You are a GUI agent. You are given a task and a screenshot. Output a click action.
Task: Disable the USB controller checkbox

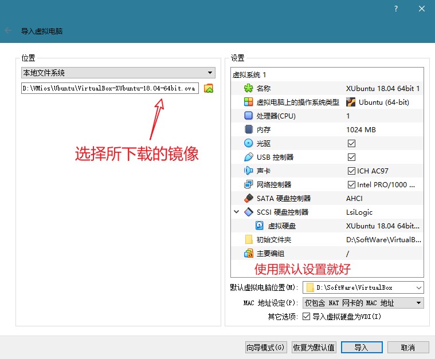pyautogui.click(x=351, y=157)
